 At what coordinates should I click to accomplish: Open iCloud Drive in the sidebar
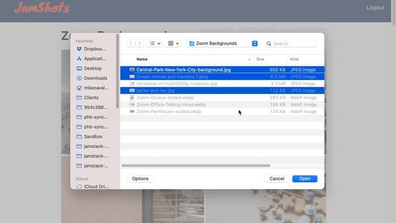[x=92, y=186]
